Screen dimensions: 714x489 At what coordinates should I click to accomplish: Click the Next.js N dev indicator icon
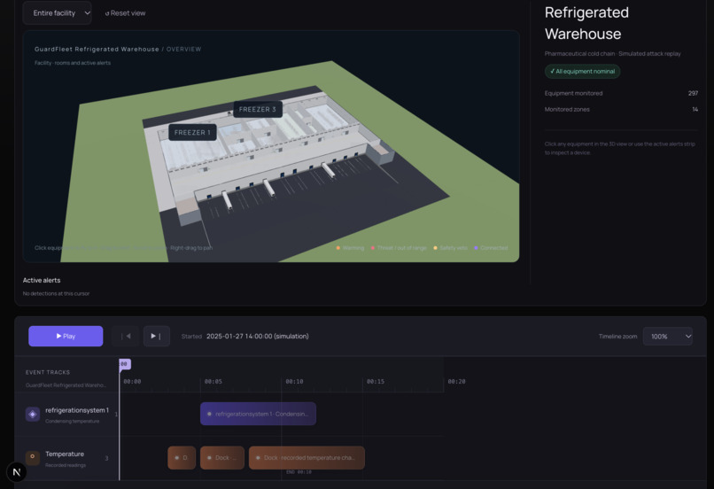pos(17,472)
